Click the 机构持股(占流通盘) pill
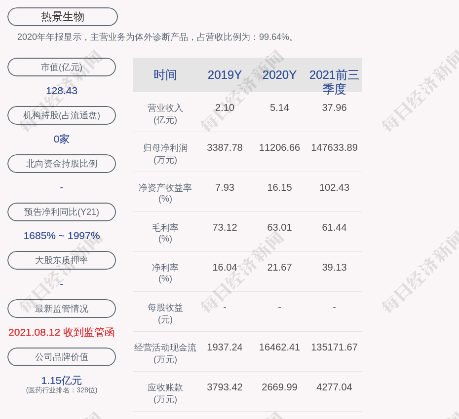Image resolution: width=459 pixels, height=419 pixels. 62,115
